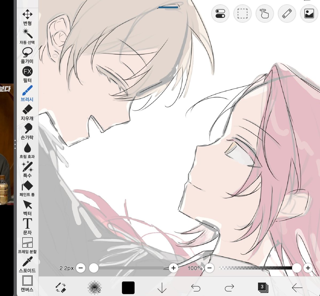The width and height of the screenshot is (320, 296).
Task: Click the opacity slider handle
Action: 297,268
